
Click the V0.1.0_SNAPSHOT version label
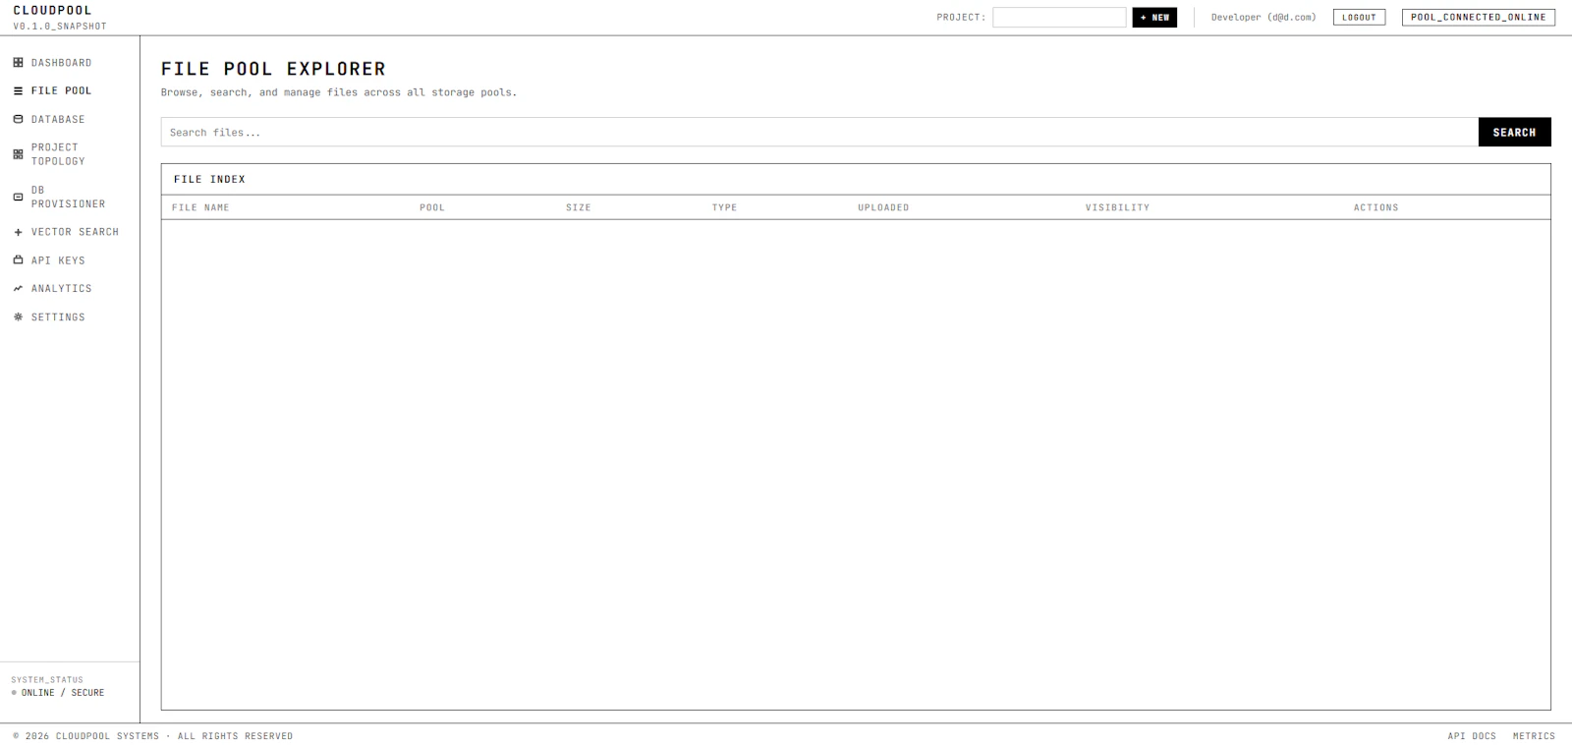click(60, 27)
